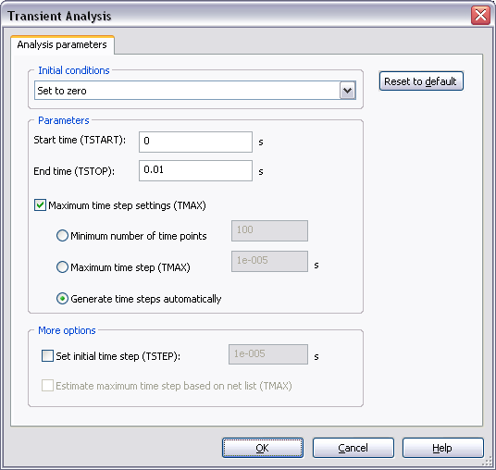Confirm with the OK button

pos(263,448)
